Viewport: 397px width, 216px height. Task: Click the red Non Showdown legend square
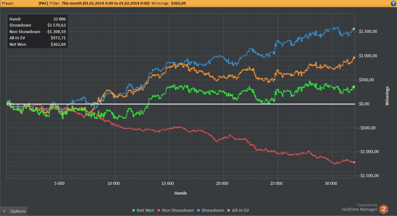159,210
